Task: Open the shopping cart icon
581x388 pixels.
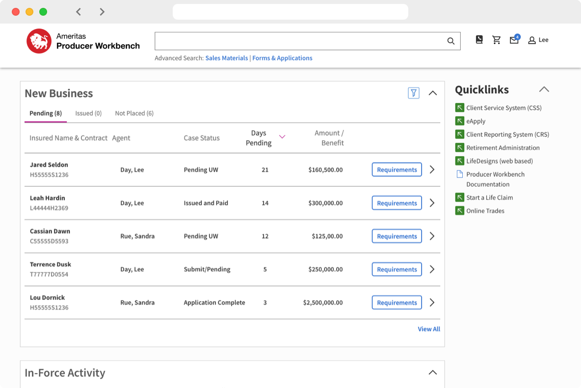Action: click(x=497, y=40)
